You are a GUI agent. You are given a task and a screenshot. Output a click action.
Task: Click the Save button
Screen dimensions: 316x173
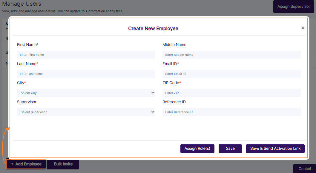230,149
